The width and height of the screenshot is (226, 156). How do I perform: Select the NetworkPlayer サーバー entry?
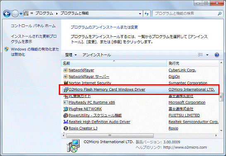(x=89, y=77)
